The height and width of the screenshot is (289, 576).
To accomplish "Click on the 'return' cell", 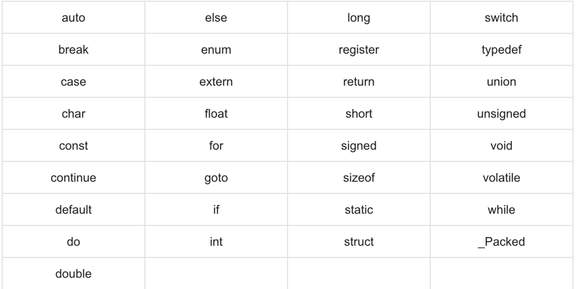I will (359, 82).
